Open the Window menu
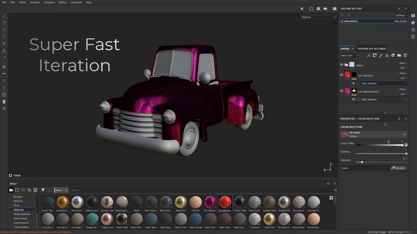 pos(35,3)
